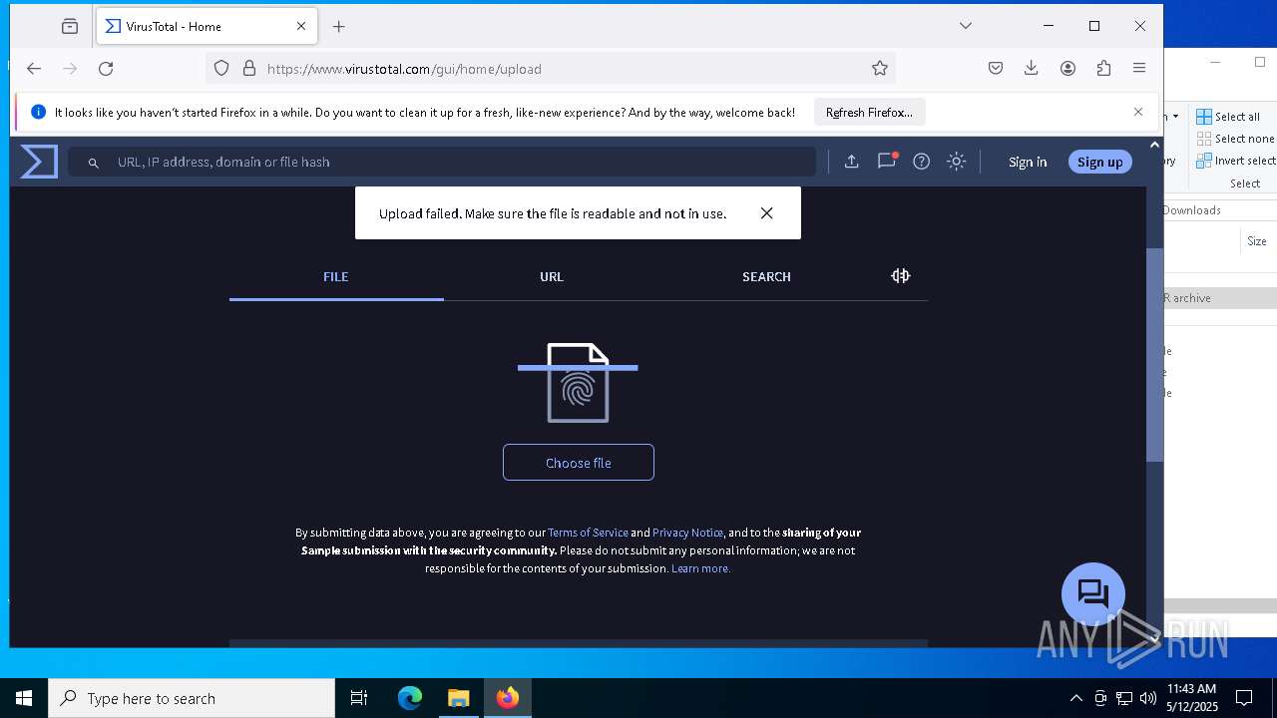Open Terms of Service link
The width and height of the screenshot is (1277, 718).
[x=588, y=533]
